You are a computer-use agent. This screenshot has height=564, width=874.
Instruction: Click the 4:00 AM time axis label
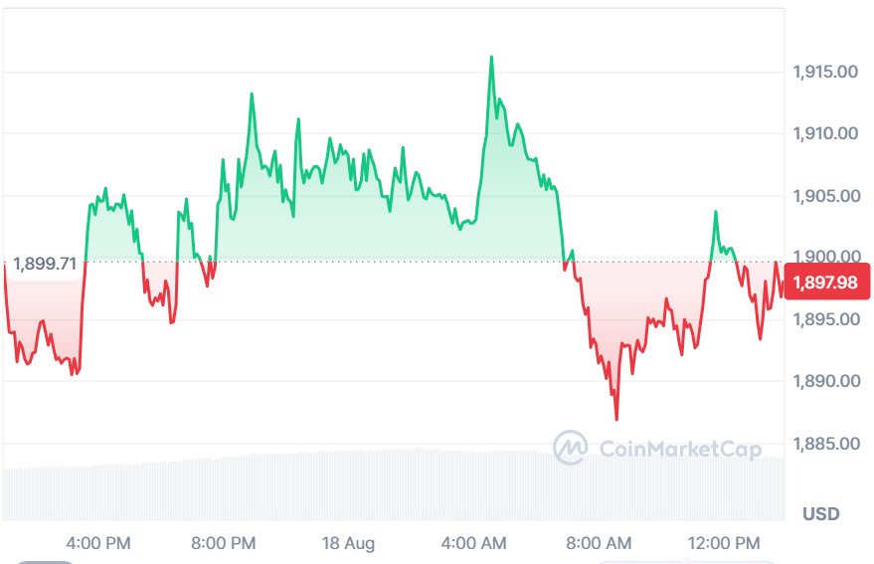[473, 543]
